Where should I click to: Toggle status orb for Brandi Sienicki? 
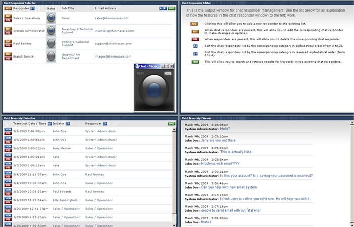[51, 56]
